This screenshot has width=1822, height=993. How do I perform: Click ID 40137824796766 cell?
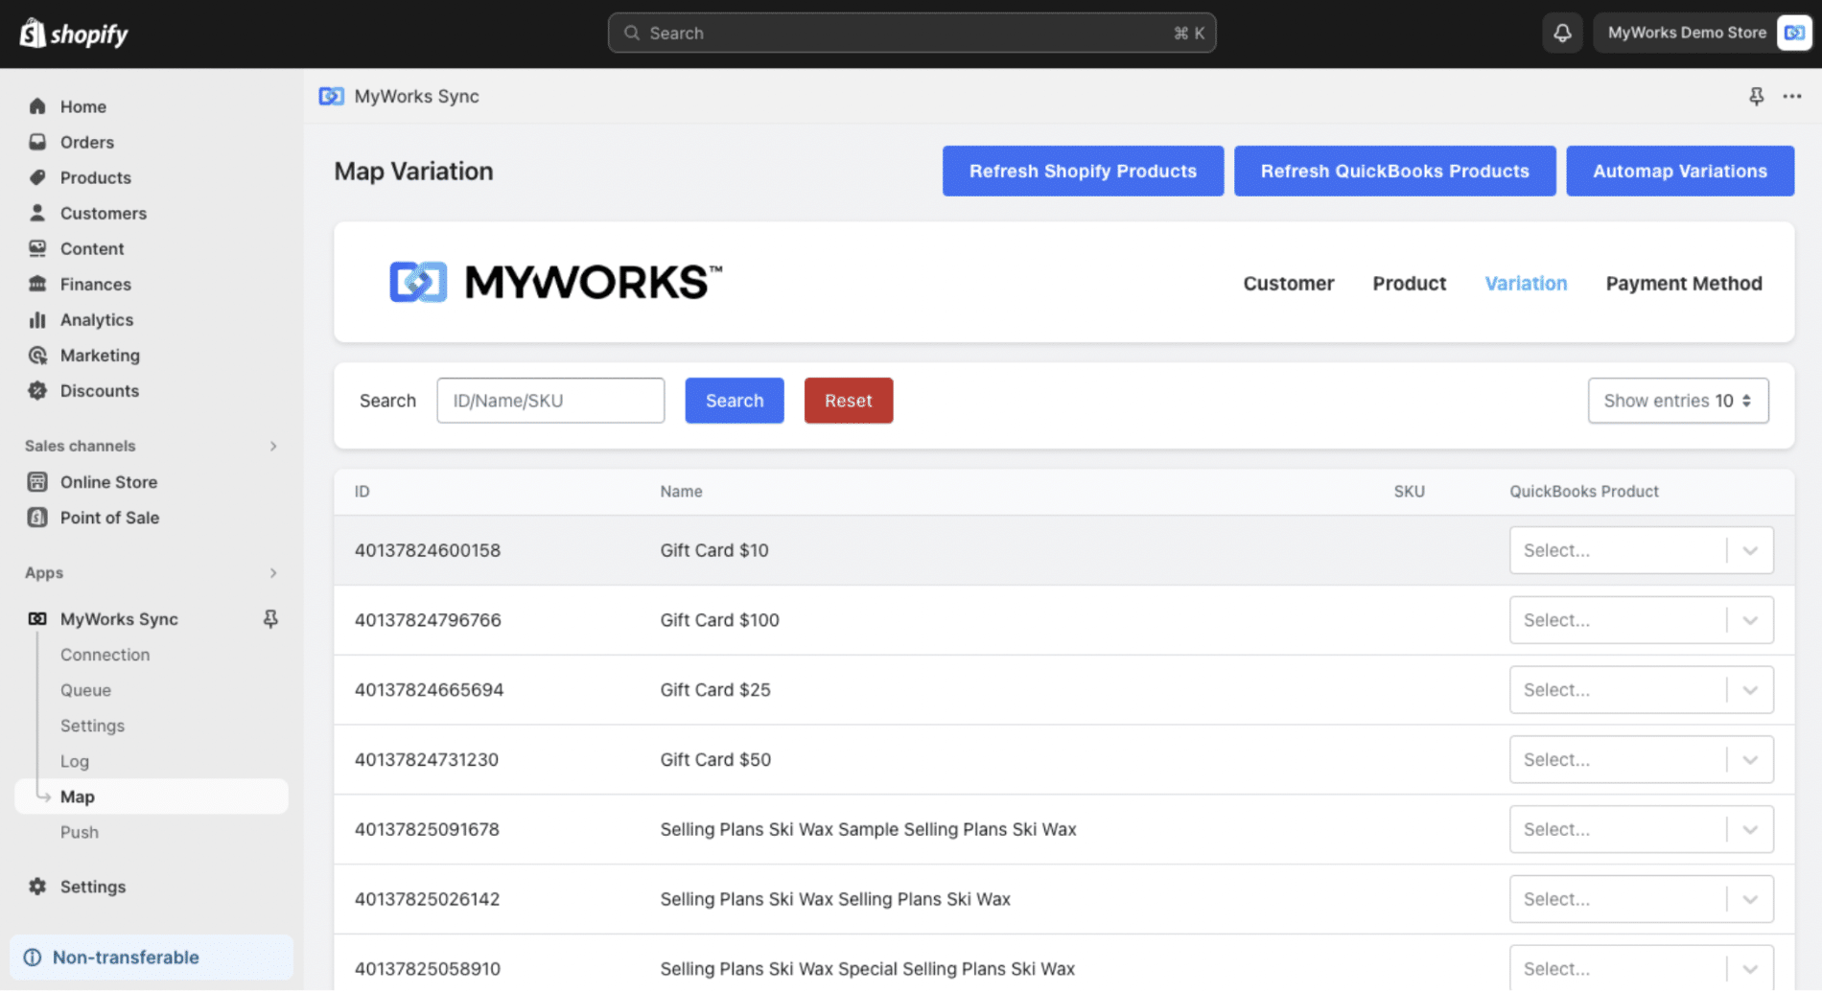coord(428,620)
